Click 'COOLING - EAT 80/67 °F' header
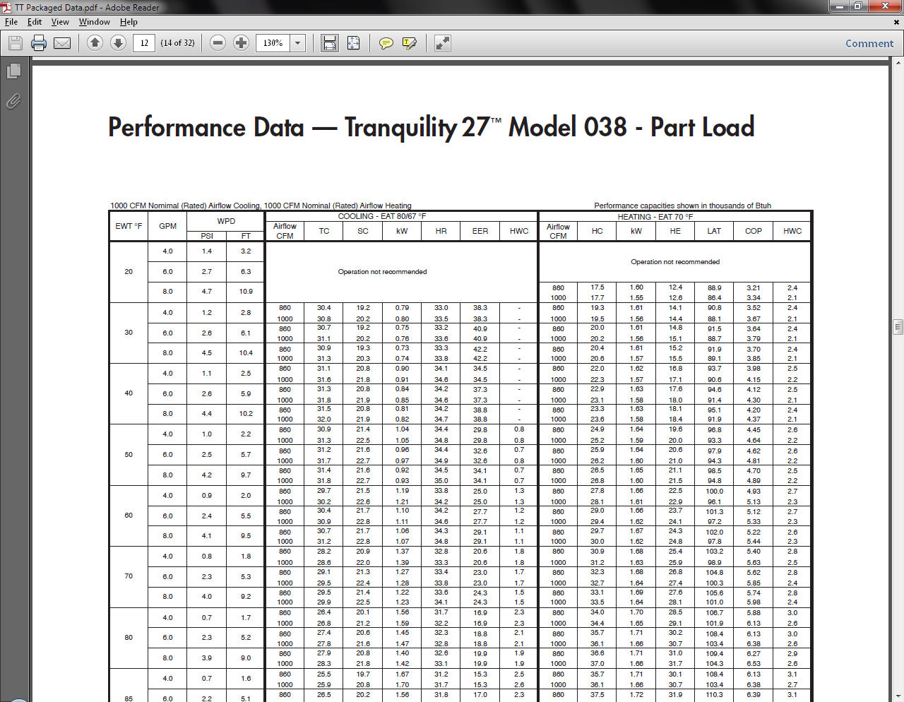 click(382, 216)
